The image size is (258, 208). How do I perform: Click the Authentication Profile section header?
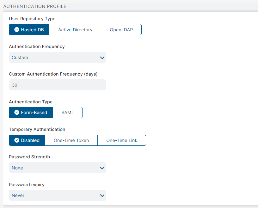point(35,6)
